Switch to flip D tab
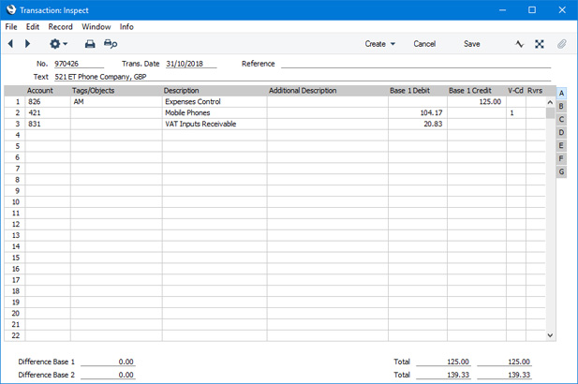This screenshot has width=578, height=384. click(561, 133)
